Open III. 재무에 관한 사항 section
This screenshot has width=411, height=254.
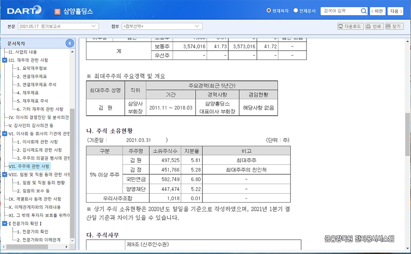pos(28,60)
